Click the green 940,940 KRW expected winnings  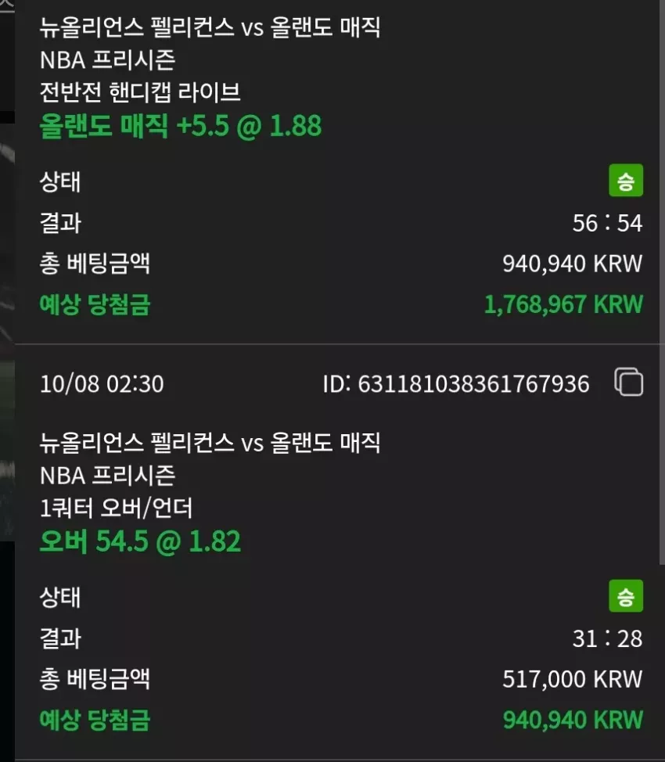tap(573, 720)
